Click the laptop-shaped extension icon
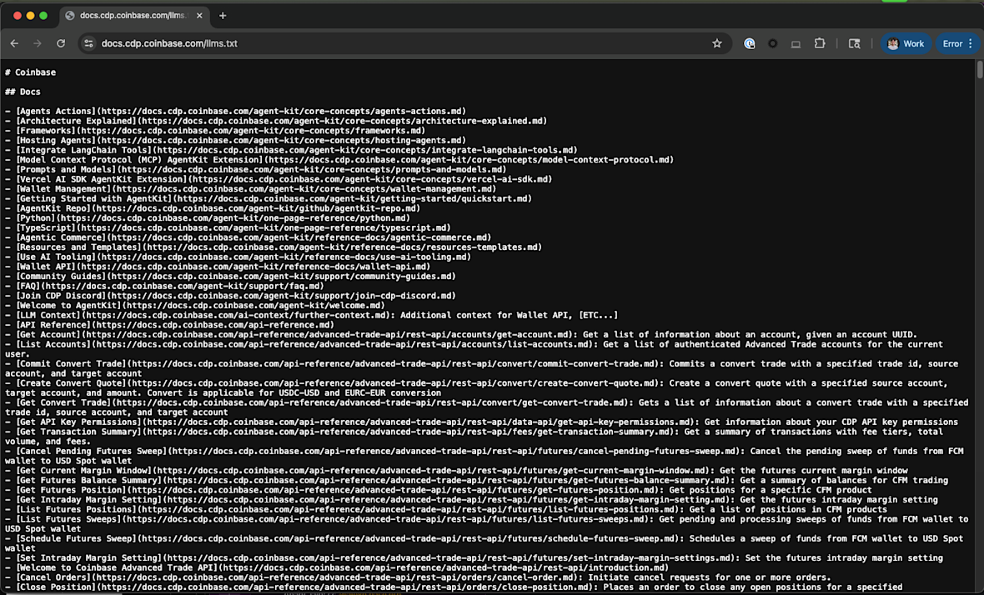Screen dimensions: 984x595 (x=796, y=44)
